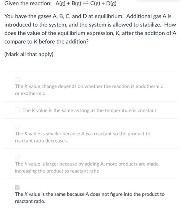Screen dimensions: 181x208
Task: Enable the K value is larger checkbox
Action: pos(17,157)
